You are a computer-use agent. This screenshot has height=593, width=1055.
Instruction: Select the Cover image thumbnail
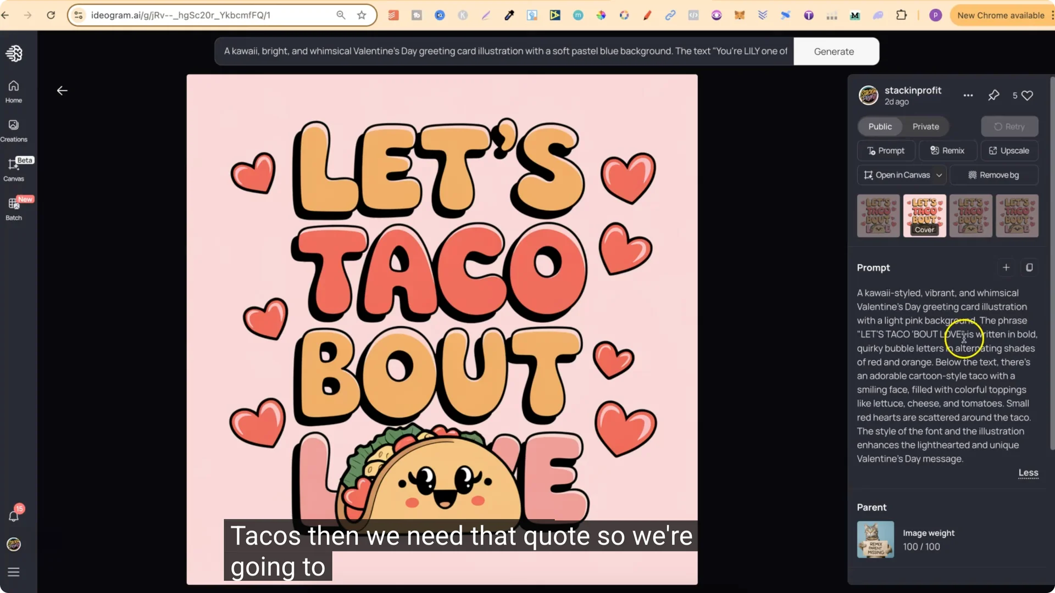(924, 216)
